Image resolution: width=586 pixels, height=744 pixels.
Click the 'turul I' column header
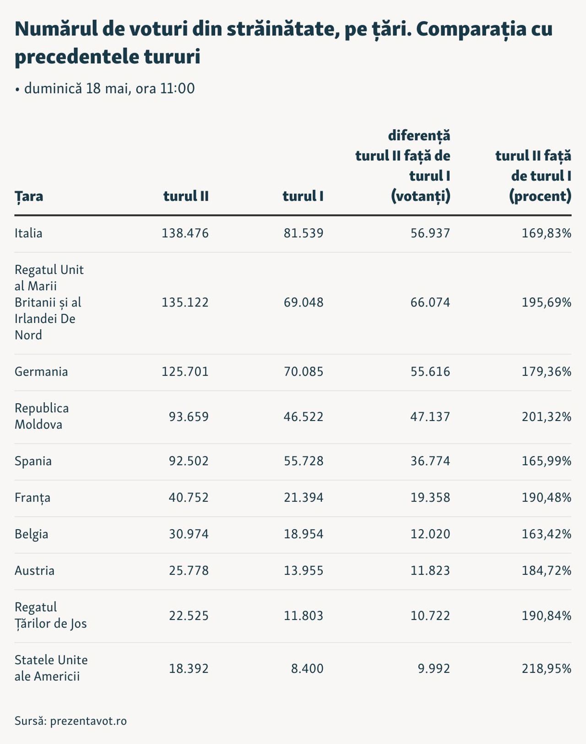[303, 196]
